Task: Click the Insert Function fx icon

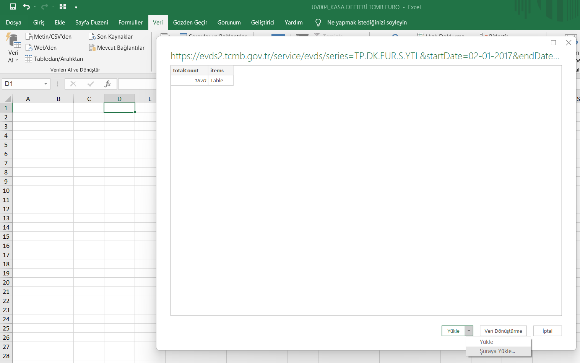Action: pyautogui.click(x=108, y=84)
